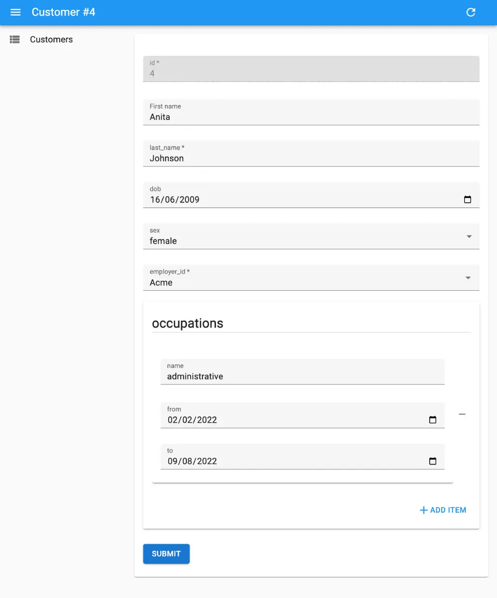
Task: Open the hamburger menu in header
Action: (16, 12)
